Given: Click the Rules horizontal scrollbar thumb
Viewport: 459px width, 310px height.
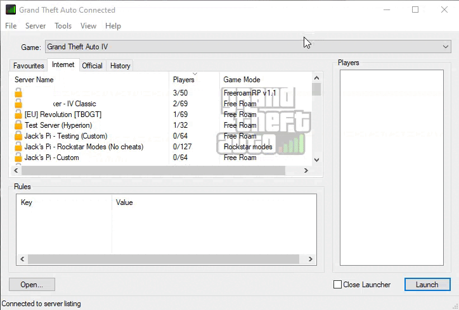Looking at the screenshot, I should (164, 259).
